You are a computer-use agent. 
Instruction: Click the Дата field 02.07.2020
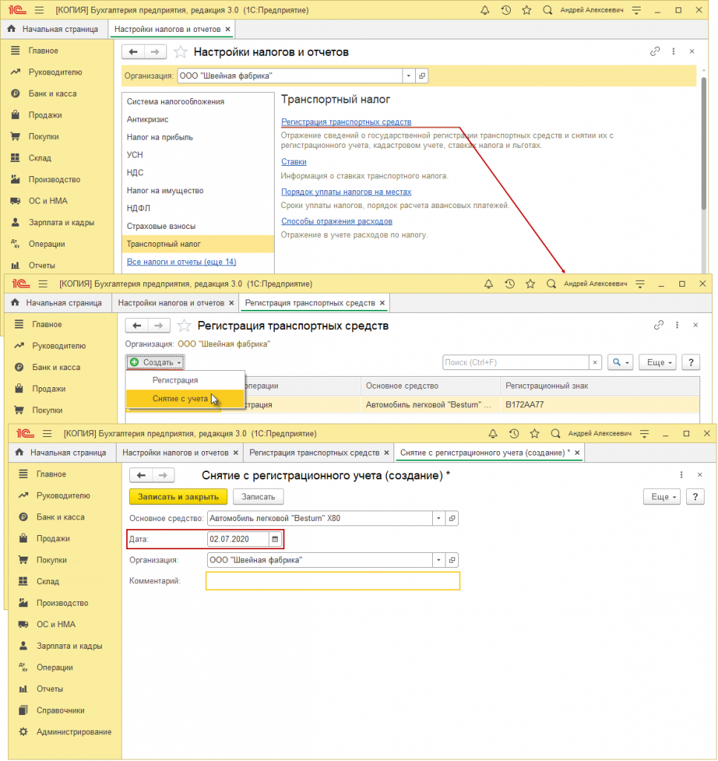click(x=238, y=540)
